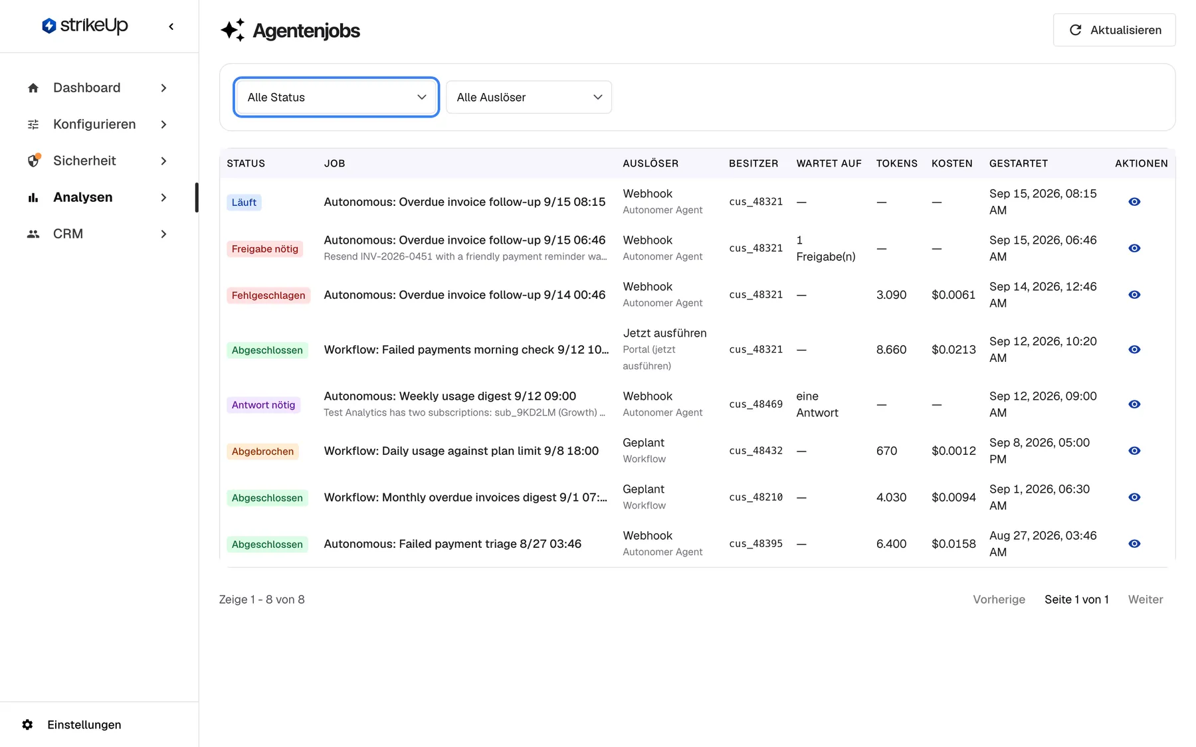Click the Läuft status badge
The height and width of the screenshot is (747, 1196).
tap(244, 203)
